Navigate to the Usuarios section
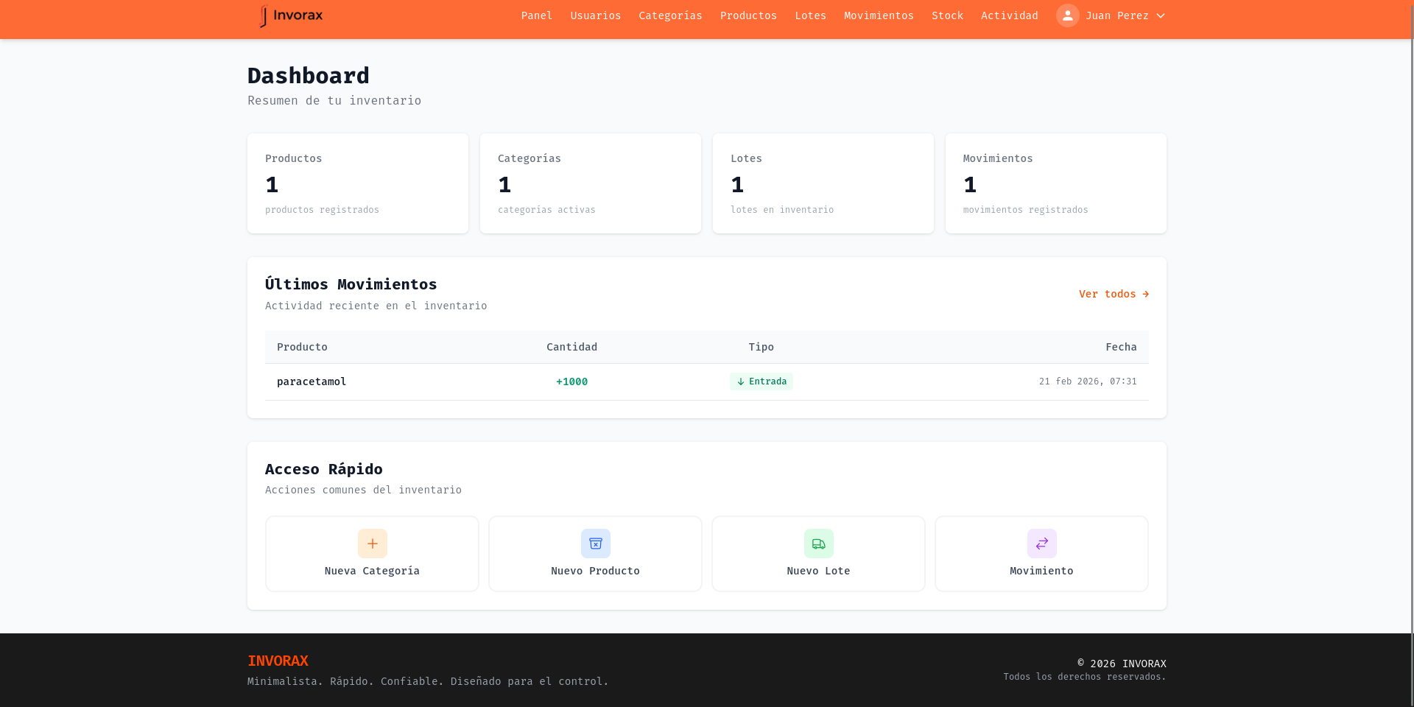Image resolution: width=1414 pixels, height=707 pixels. tap(595, 15)
